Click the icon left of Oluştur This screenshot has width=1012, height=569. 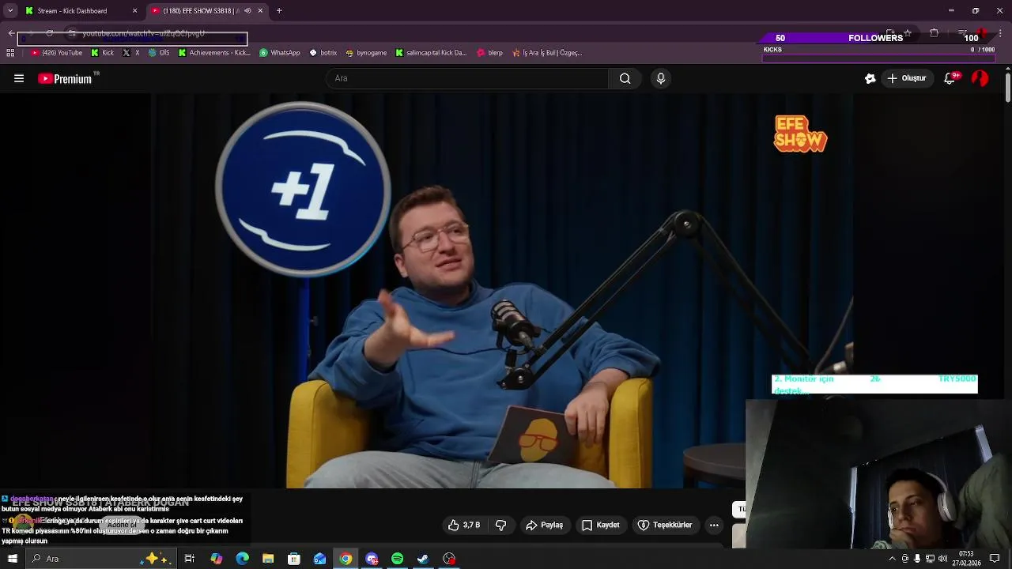(870, 78)
